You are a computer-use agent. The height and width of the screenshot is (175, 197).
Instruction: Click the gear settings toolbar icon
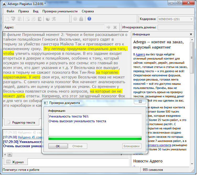coord(75,19)
